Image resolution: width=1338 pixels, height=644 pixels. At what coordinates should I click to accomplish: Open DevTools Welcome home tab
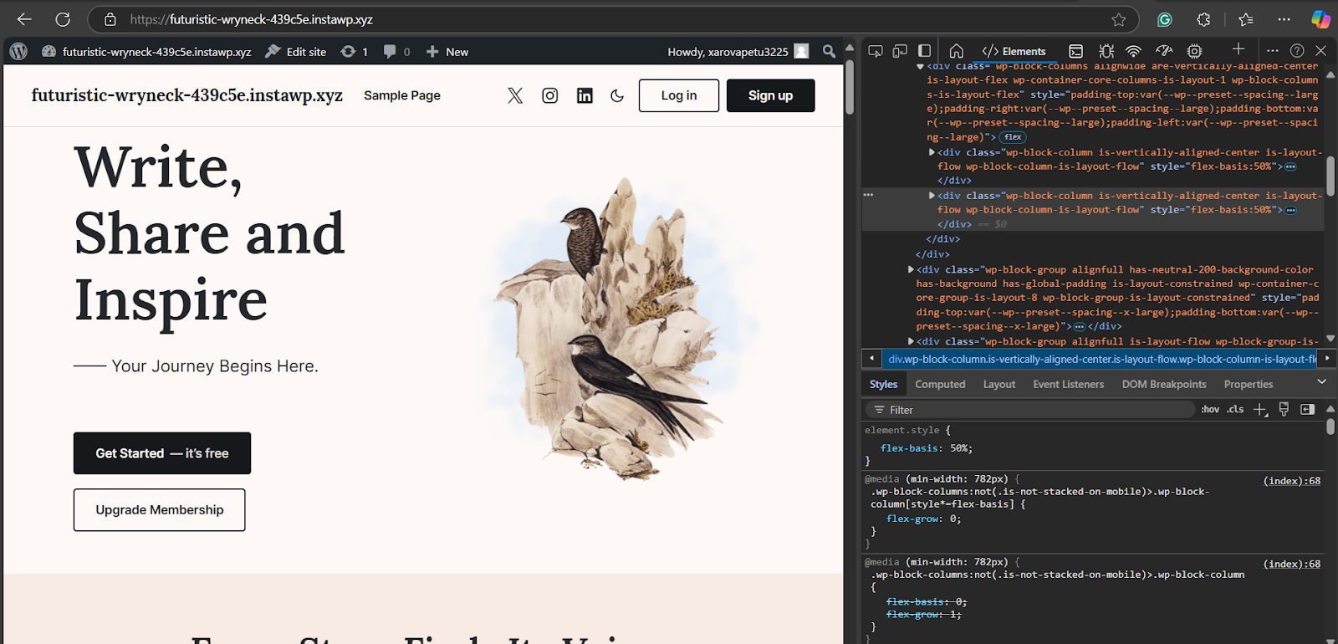957,51
